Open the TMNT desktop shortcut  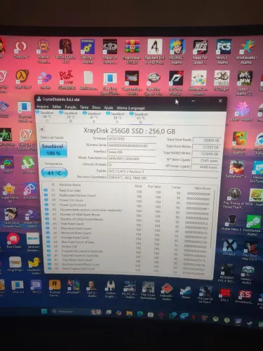7,165
